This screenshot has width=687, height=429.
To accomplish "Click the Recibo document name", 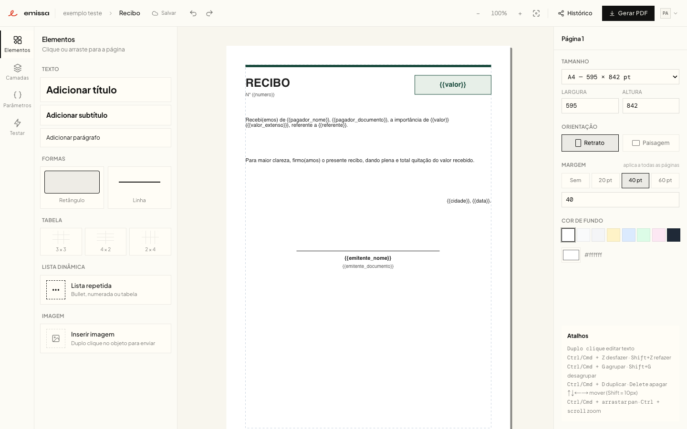I will coord(130,13).
